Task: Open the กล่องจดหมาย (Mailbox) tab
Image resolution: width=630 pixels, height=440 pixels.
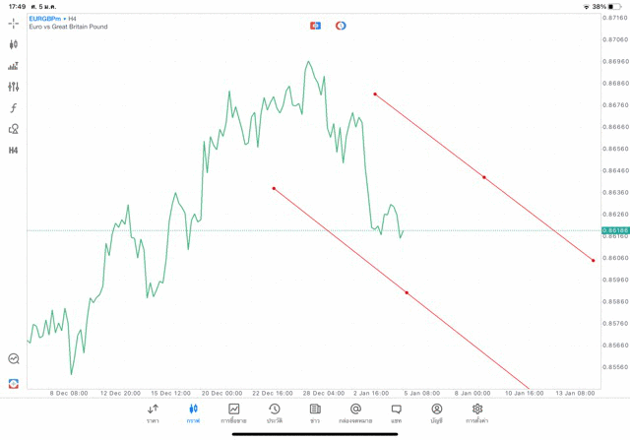Action: (355, 413)
